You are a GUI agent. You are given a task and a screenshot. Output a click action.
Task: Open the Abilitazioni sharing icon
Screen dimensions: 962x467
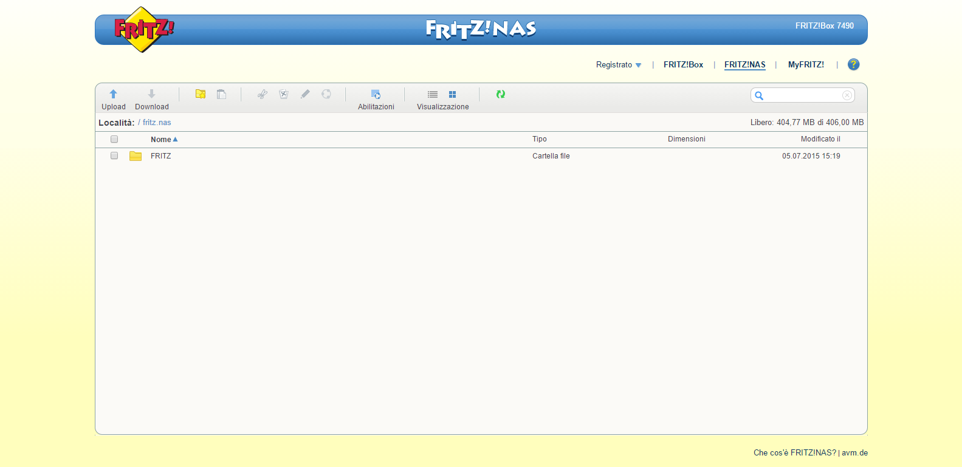click(x=376, y=95)
